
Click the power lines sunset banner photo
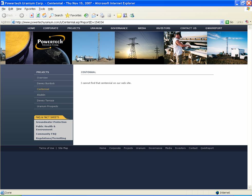click(139, 48)
